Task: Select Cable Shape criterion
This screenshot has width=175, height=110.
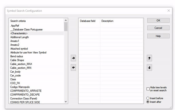Action: (x=37, y=60)
